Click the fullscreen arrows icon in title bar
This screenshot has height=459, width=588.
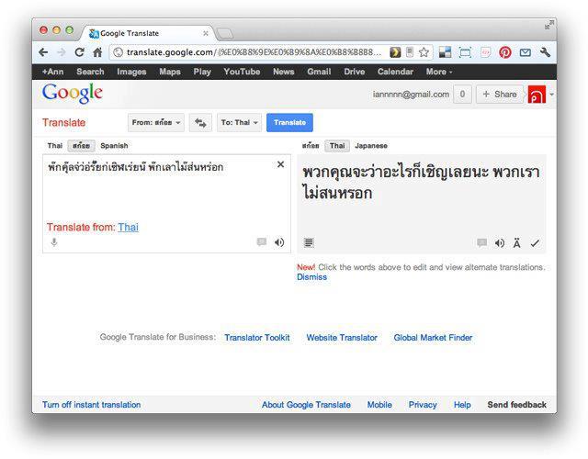point(549,25)
